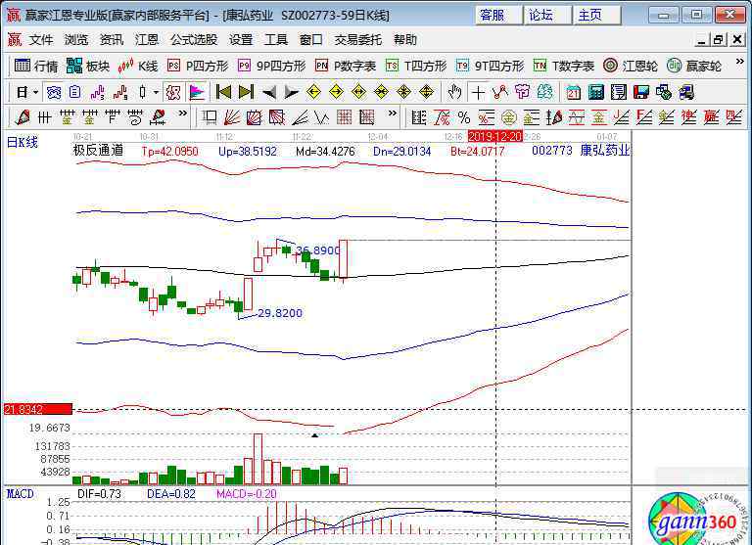Launch the 江恩轮 Gann wheel
Screen dimensions: 752x545
coord(631,66)
